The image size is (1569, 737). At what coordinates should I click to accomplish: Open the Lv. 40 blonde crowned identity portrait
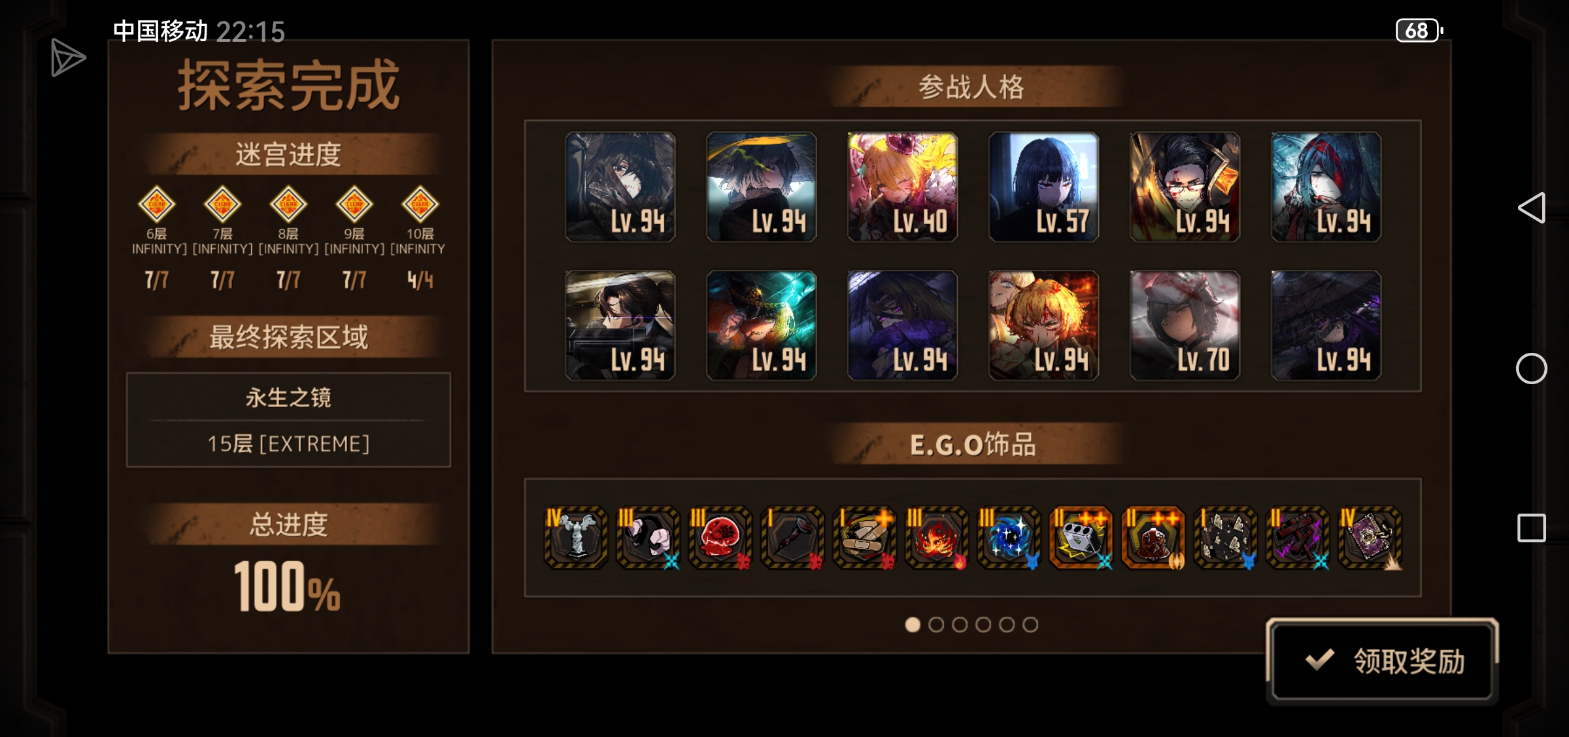coord(902,187)
